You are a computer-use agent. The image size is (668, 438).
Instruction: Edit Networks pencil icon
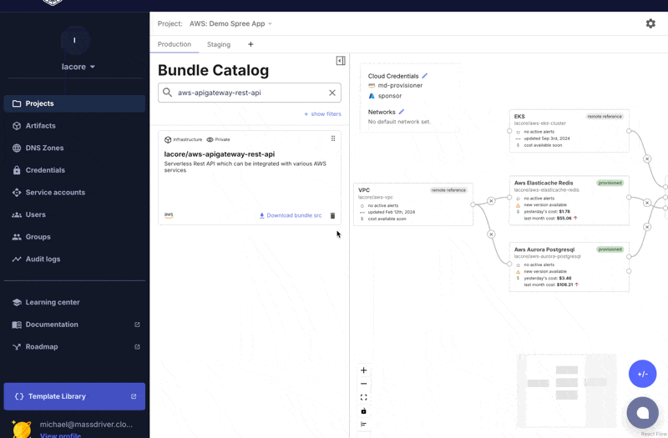pyautogui.click(x=402, y=112)
